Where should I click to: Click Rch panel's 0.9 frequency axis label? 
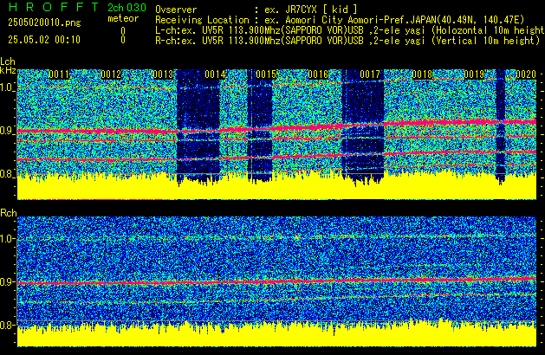click(x=7, y=281)
